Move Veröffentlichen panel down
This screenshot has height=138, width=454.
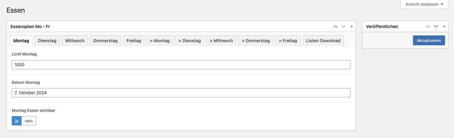[x=436, y=26]
